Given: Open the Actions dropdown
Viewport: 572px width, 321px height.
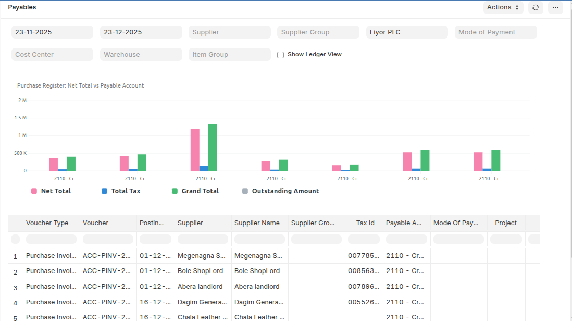Looking at the screenshot, I should (x=503, y=7).
